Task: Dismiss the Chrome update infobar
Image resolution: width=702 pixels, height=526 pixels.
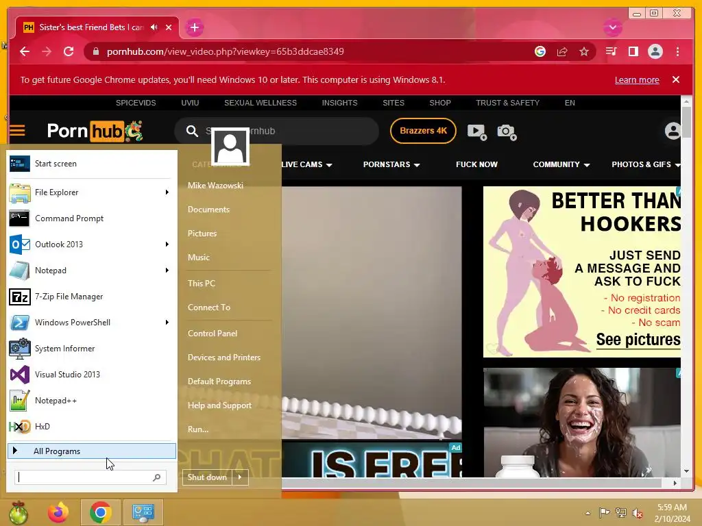Action: point(676,79)
